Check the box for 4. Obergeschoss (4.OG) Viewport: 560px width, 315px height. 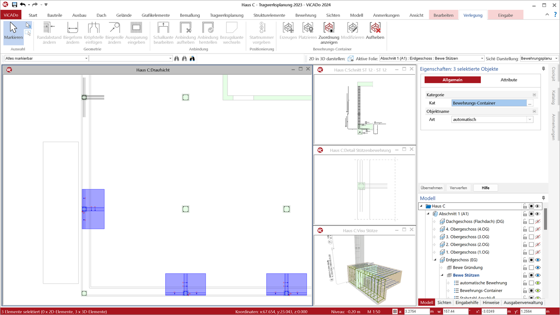[x=531, y=229]
